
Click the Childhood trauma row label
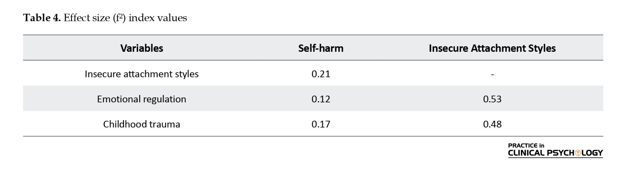[x=142, y=124]
